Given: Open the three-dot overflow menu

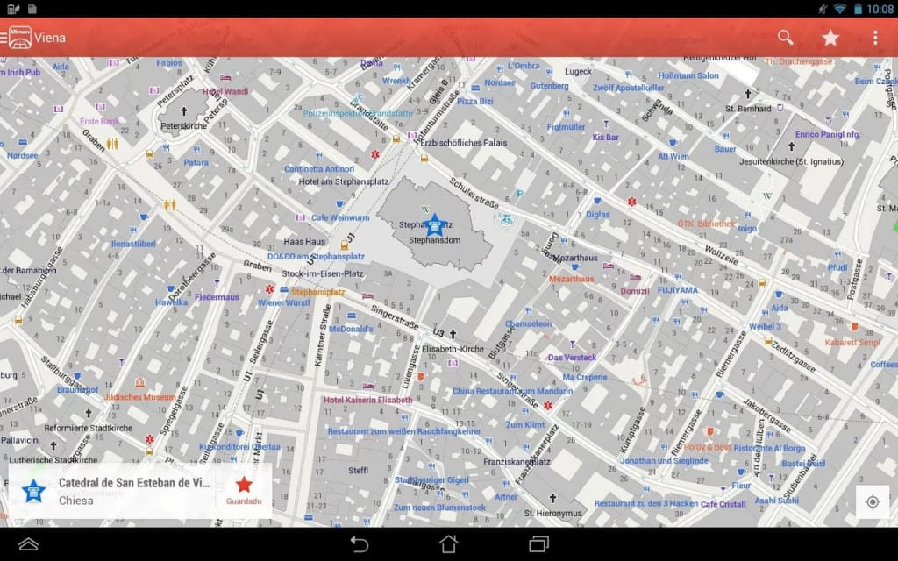Looking at the screenshot, I should 873,37.
